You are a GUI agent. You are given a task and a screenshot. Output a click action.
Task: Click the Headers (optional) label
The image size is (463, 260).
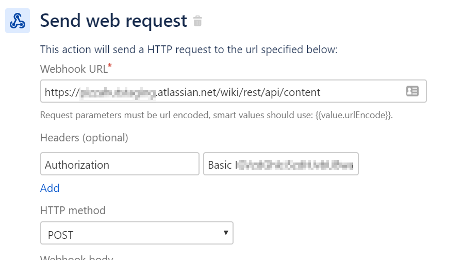coord(84,138)
